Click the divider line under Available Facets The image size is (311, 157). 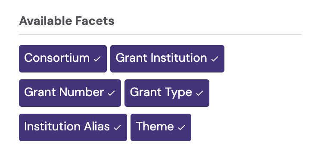click(x=160, y=34)
